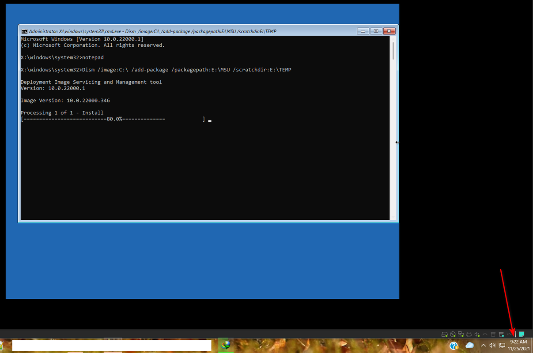Click the dimmed device icon right of sound card
Image resolution: width=533 pixels, height=353 pixels.
coord(485,334)
